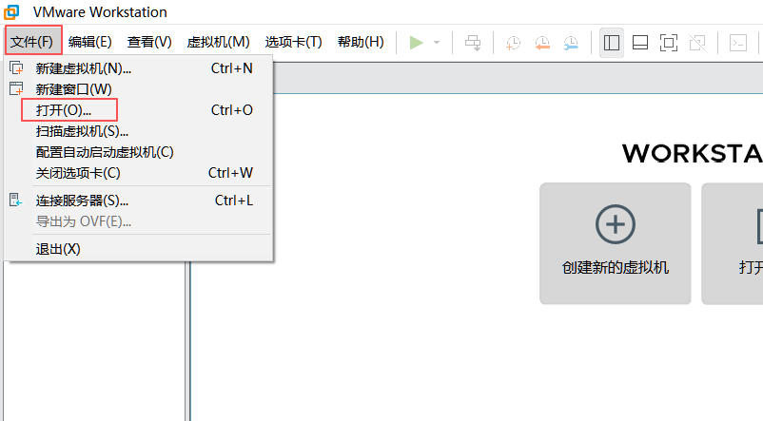Click 连接服务器(S)... menu item

(82, 201)
